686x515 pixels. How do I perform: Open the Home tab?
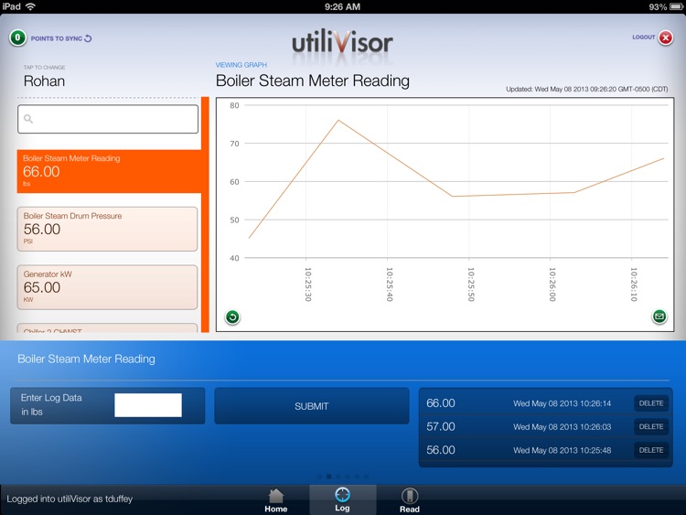(275, 500)
